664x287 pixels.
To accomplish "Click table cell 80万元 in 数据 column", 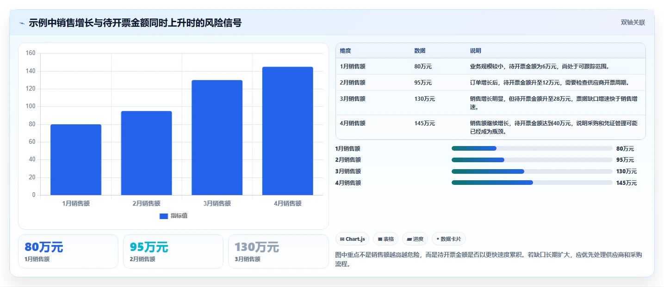I will 423,67.
